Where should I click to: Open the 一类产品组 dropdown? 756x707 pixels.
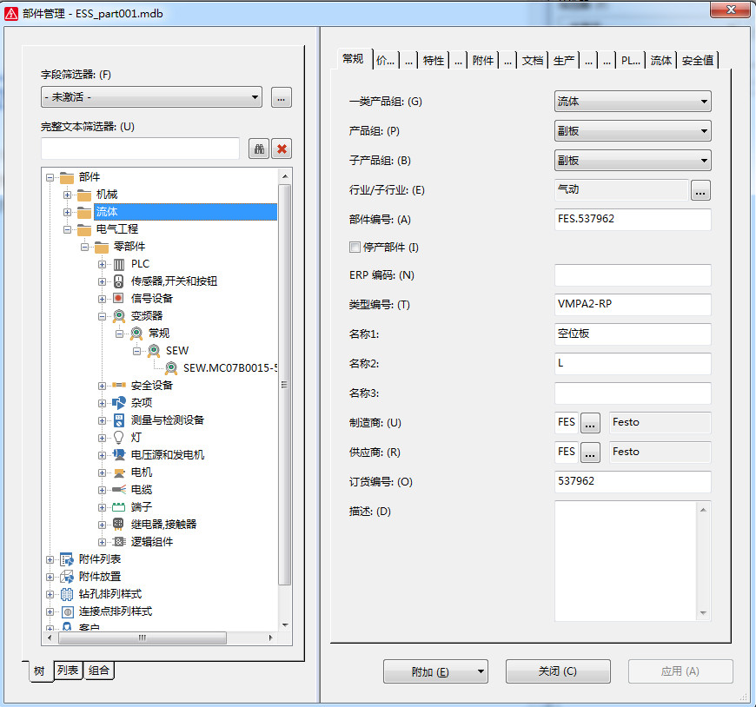633,102
